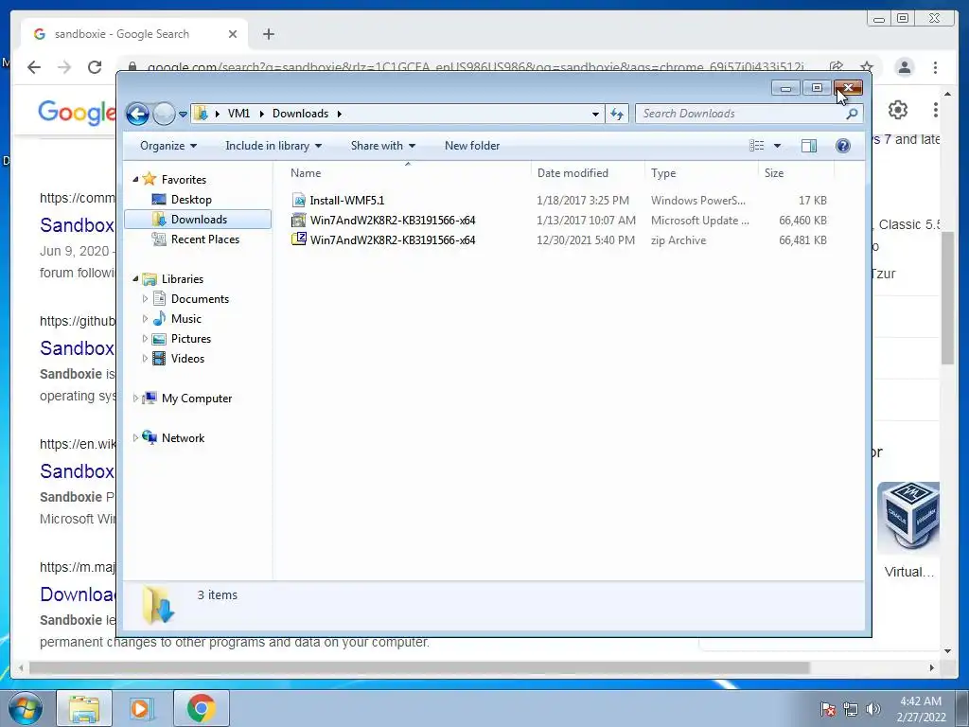
Task: Click Chrome's vertical scrollbar thumb
Action: [947, 298]
